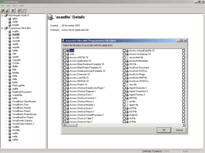Click the Active Server Application file definition text
This screenshot has height=153, width=205.
[75, 30]
